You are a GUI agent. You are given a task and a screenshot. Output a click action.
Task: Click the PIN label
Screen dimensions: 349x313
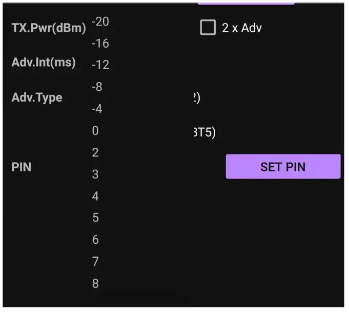click(x=22, y=167)
